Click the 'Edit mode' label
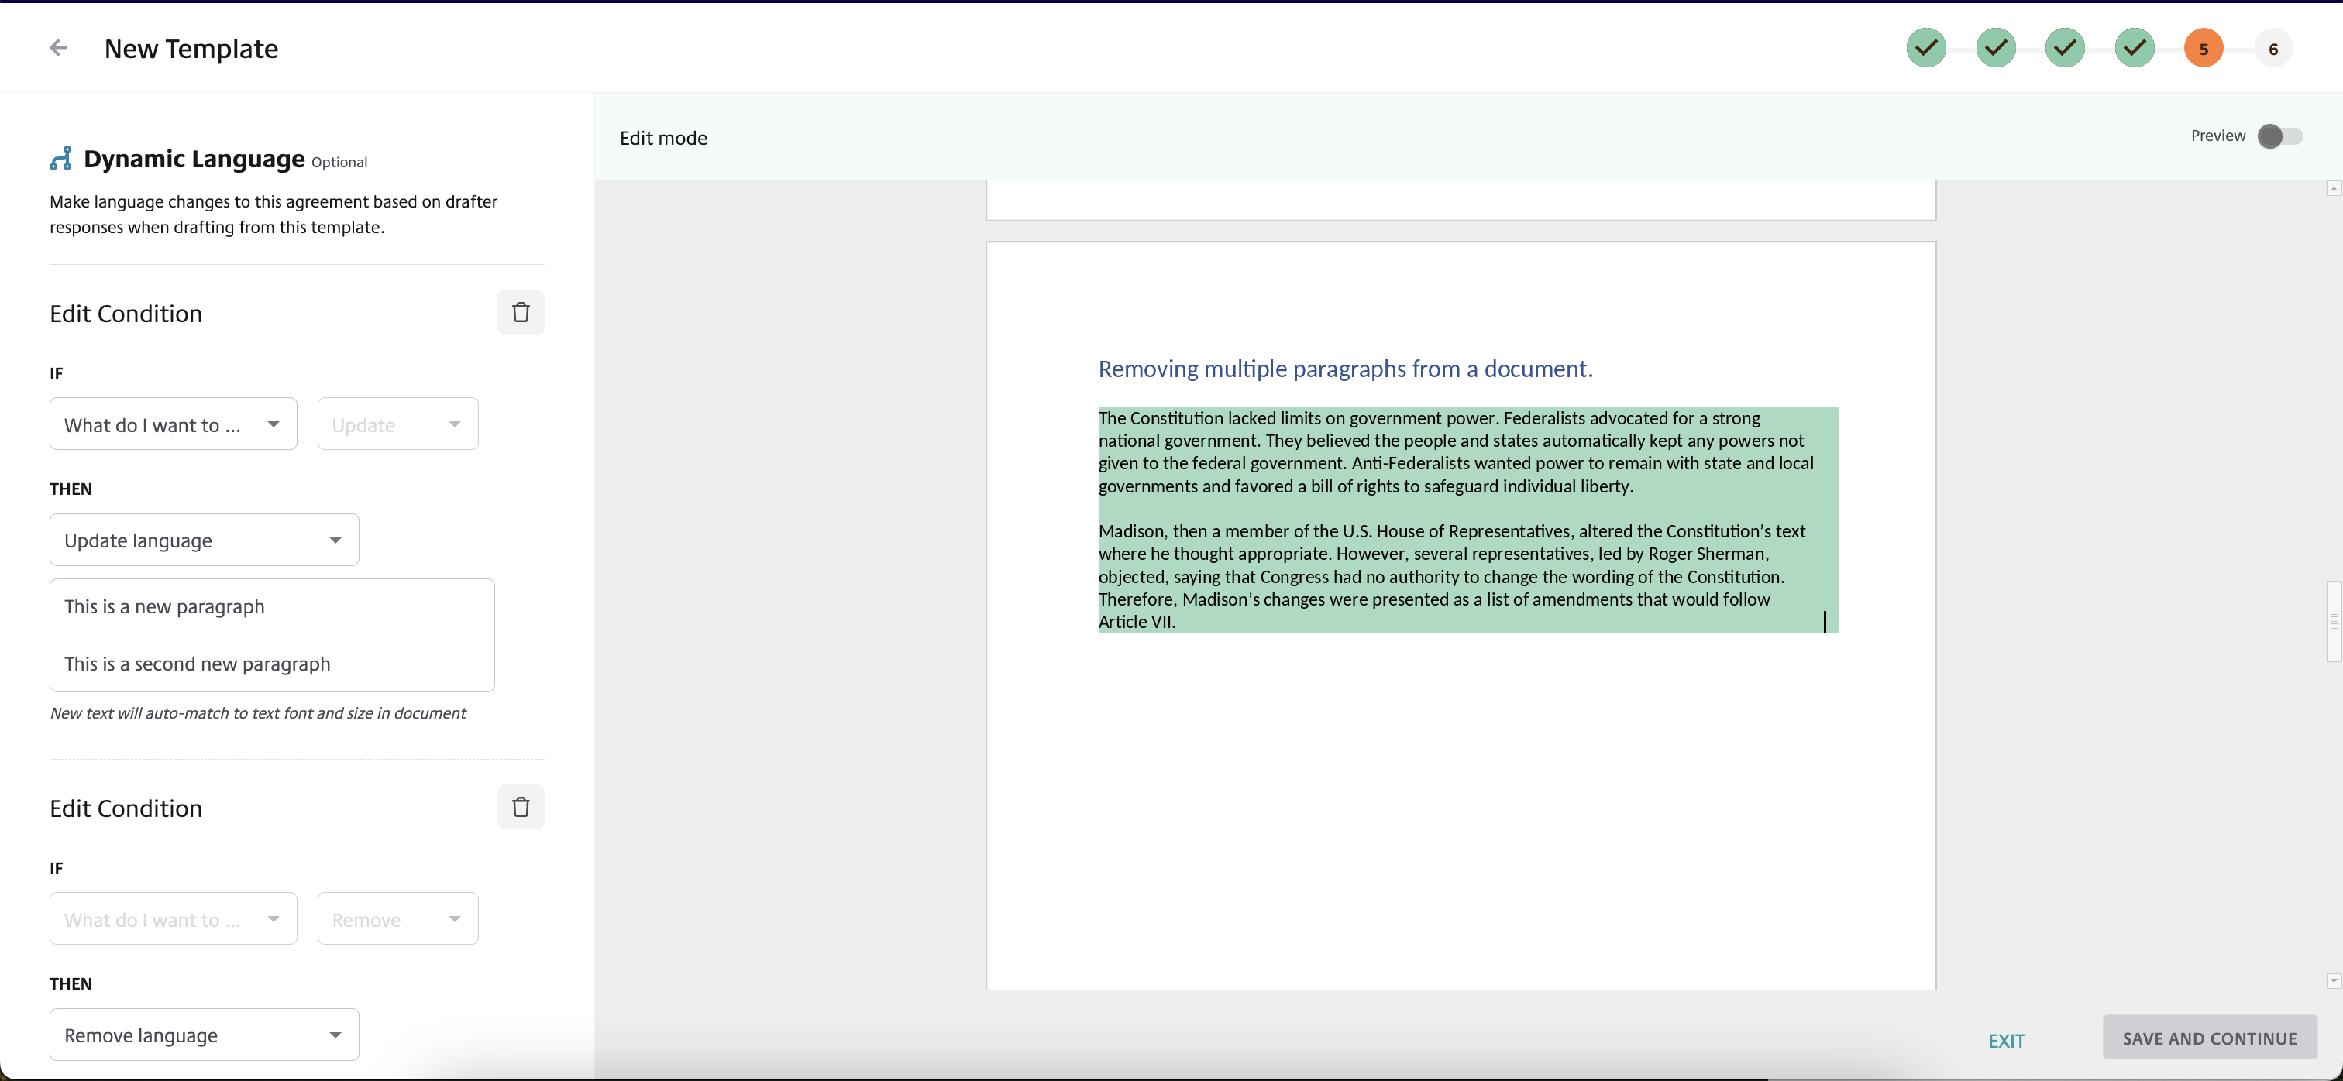 pos(663,138)
